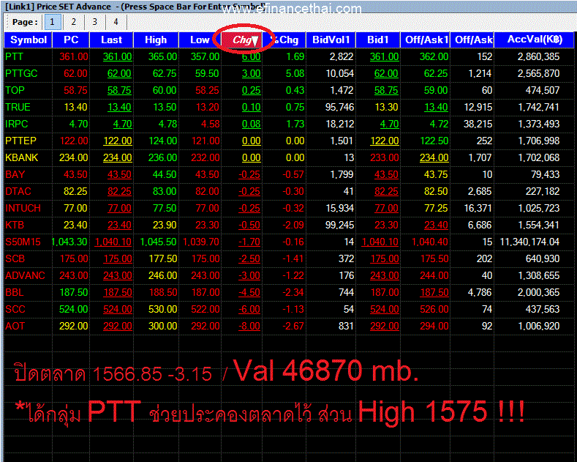Click AOT last price 292.00
577x462 pixels.
(x=118, y=327)
